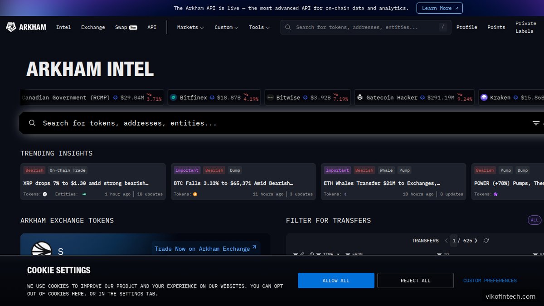This screenshot has height=306, width=544.
Task: Expand the Markets dropdown menu
Action: (190, 27)
